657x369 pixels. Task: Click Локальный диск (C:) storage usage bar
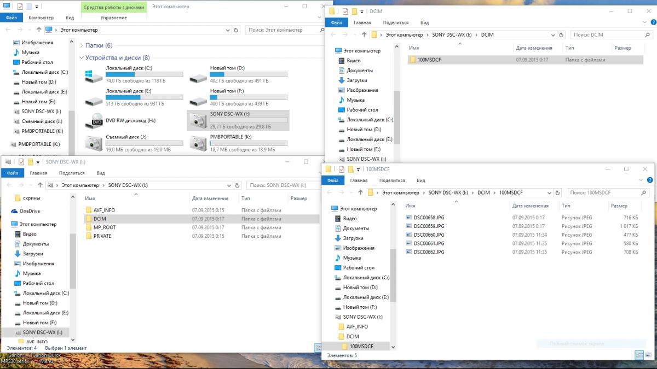coord(142,74)
